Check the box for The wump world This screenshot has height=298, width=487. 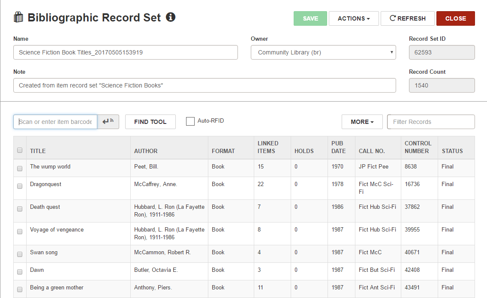coord(20,169)
